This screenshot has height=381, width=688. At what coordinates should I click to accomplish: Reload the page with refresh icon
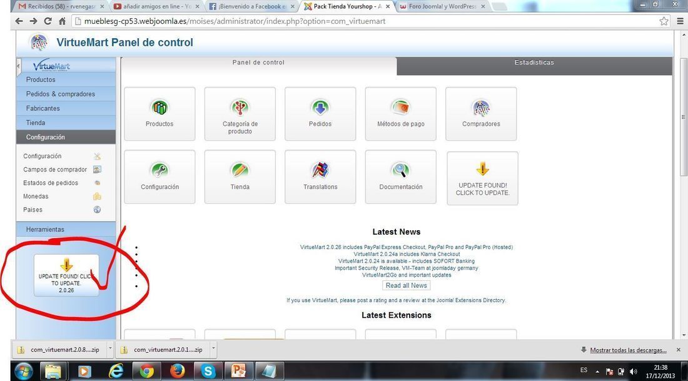point(48,21)
